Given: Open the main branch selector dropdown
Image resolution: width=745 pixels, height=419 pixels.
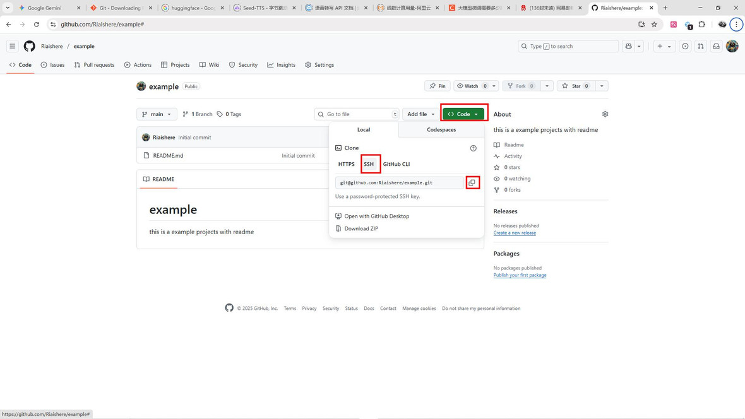Looking at the screenshot, I should click(x=157, y=114).
